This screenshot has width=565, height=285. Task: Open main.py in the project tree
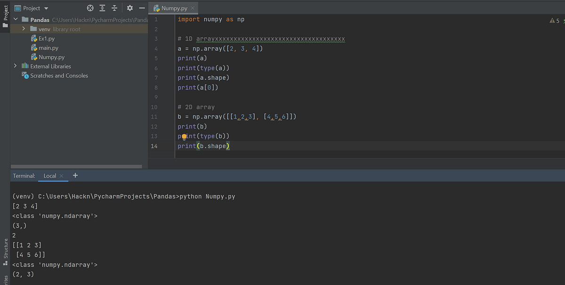coord(44,48)
